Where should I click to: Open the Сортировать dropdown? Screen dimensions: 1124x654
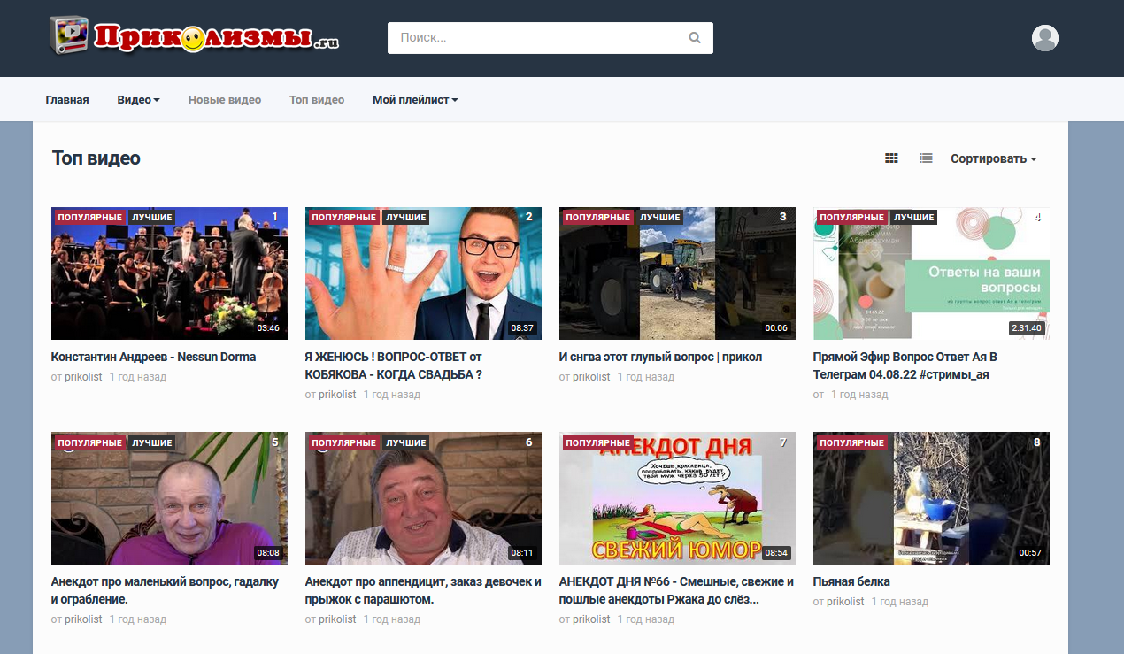[993, 158]
